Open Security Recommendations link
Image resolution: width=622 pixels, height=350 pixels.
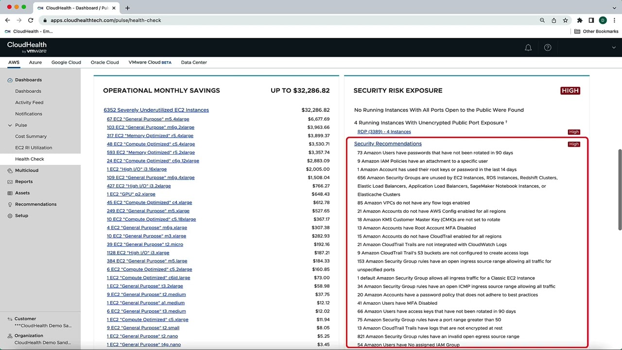tap(388, 144)
